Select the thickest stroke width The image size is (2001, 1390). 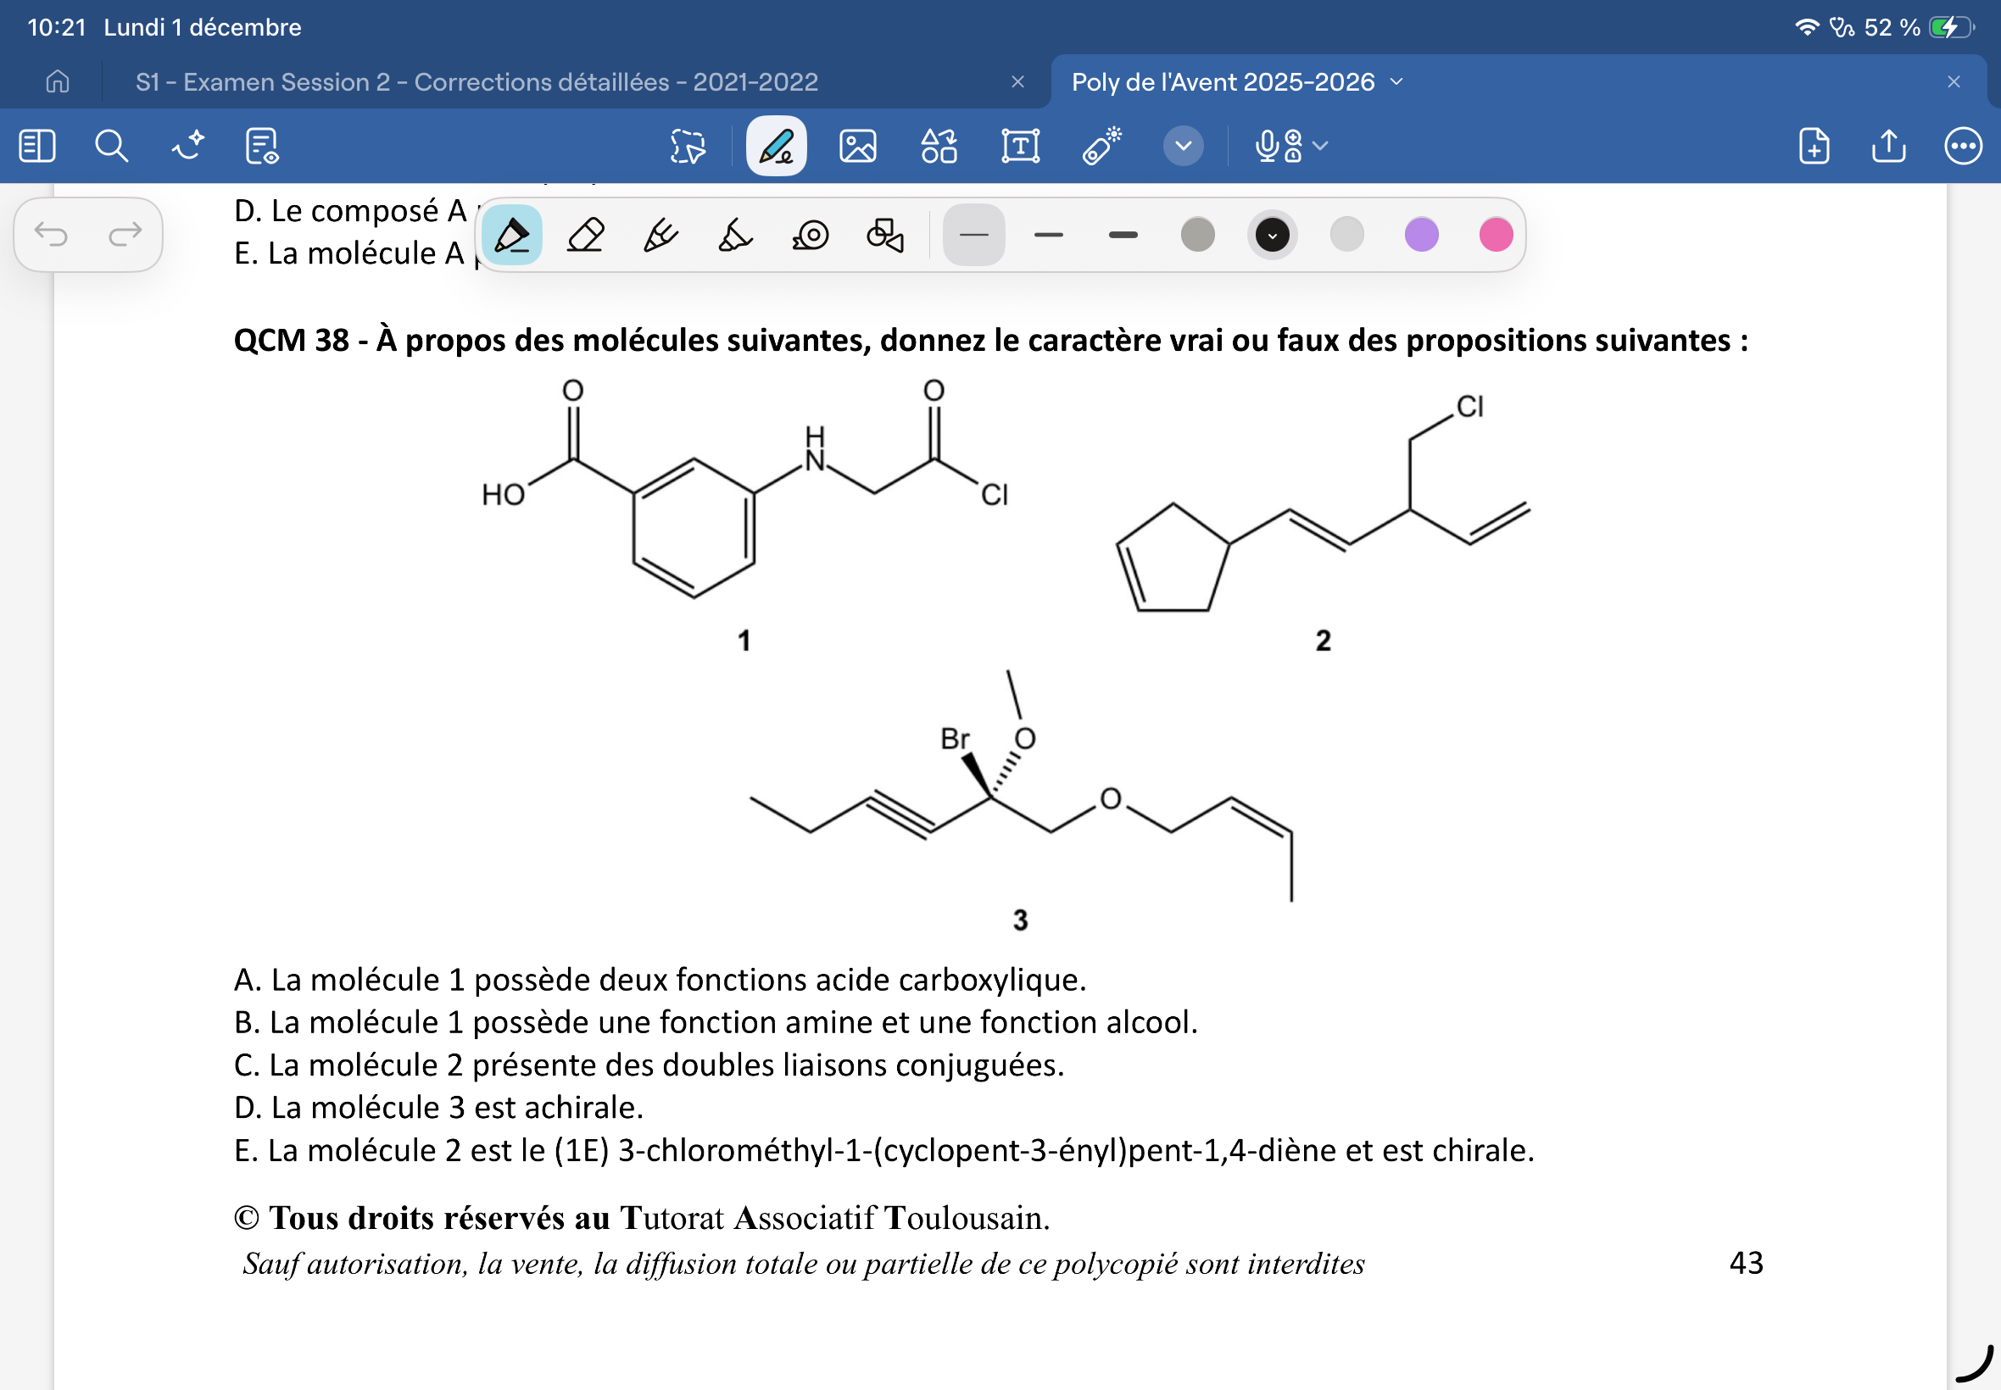pos(1123,235)
